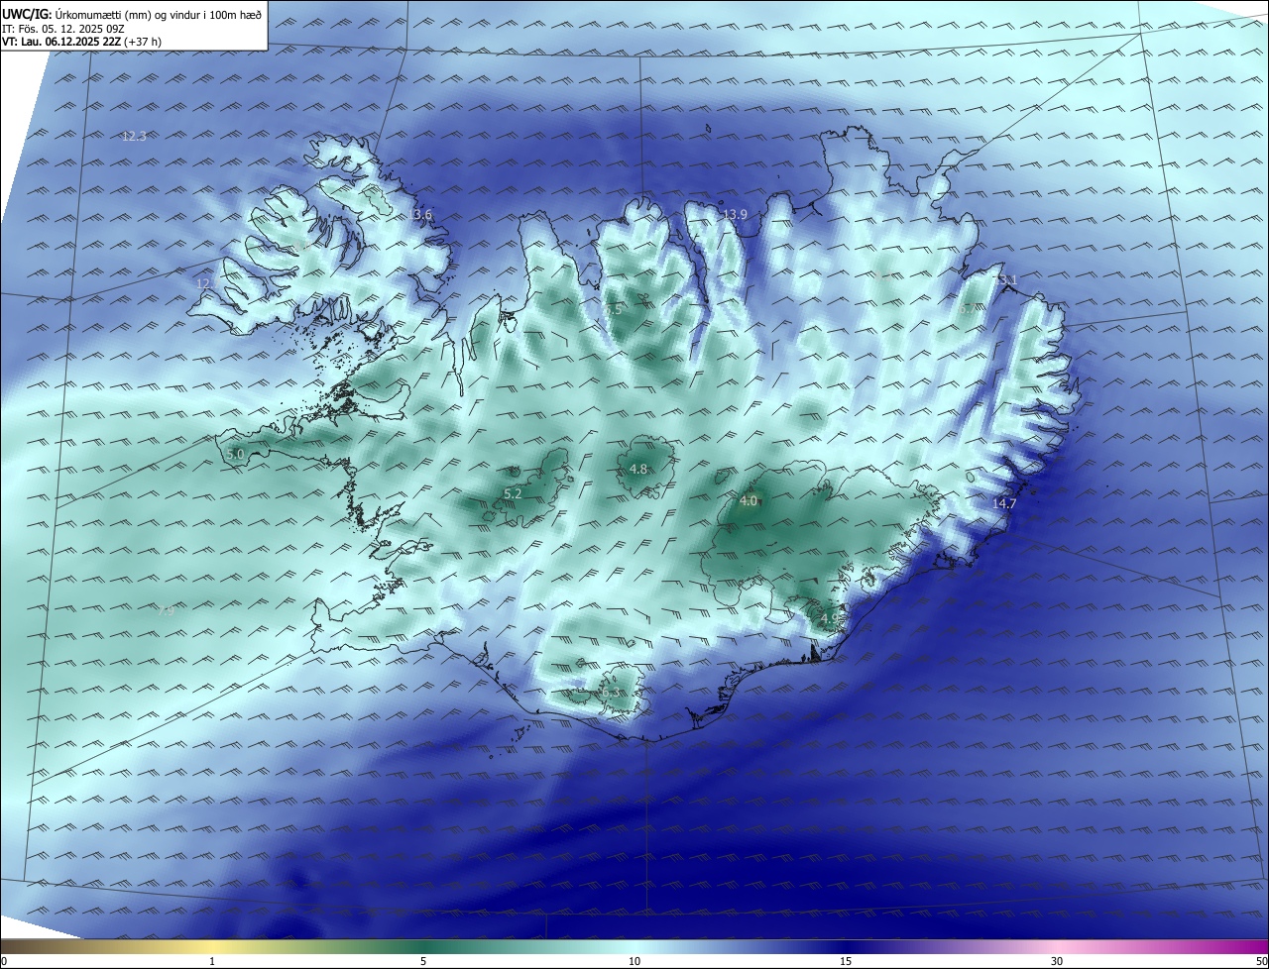Image resolution: width=1269 pixels, height=969 pixels.
Task: Click the 6.3 value label
Action: point(609,693)
